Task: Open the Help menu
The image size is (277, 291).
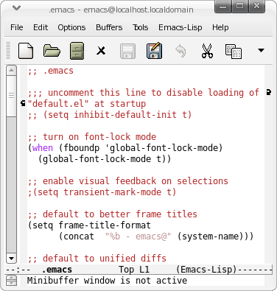Action: [220, 27]
